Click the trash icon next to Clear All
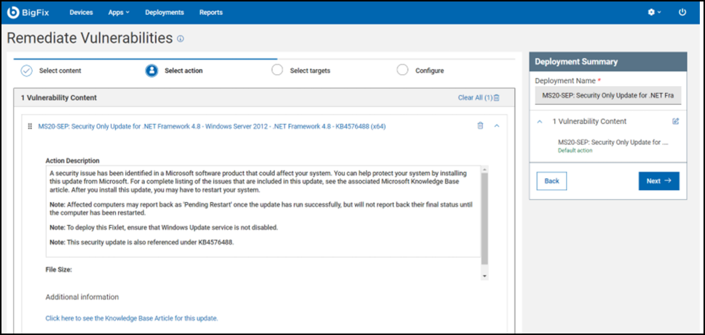705x335 pixels. (497, 98)
